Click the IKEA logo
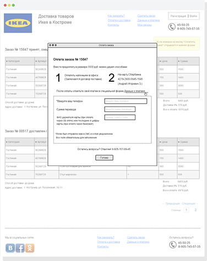This screenshot has width=207, height=261. 18,23
